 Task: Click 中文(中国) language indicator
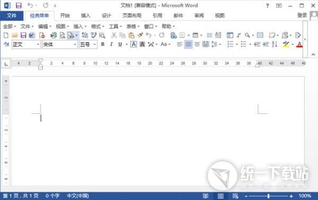78,196
